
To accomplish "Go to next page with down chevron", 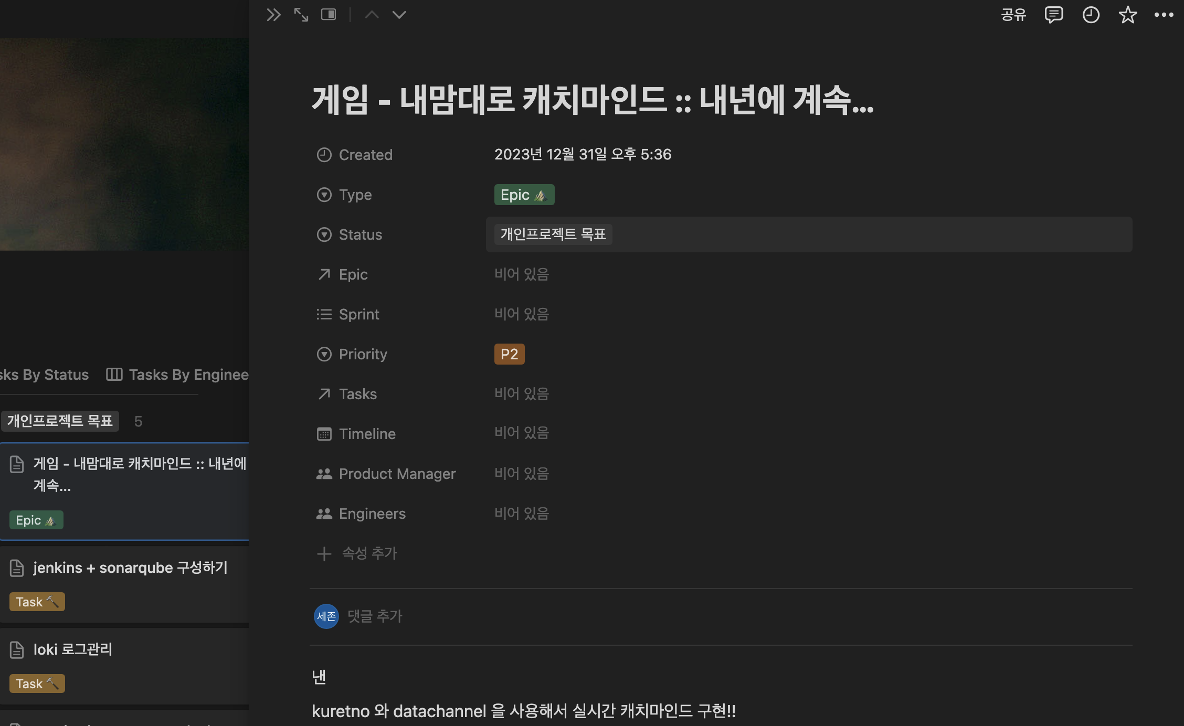I will [399, 15].
